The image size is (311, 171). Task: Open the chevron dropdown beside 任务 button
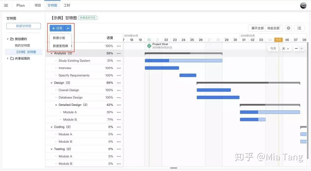68,28
